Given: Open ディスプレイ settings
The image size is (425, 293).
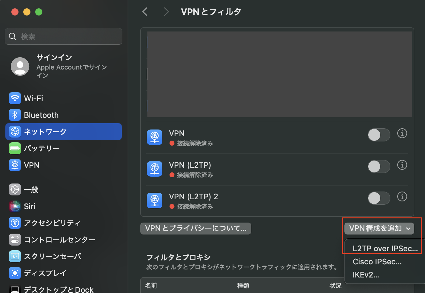Looking at the screenshot, I should click(x=64, y=273).
